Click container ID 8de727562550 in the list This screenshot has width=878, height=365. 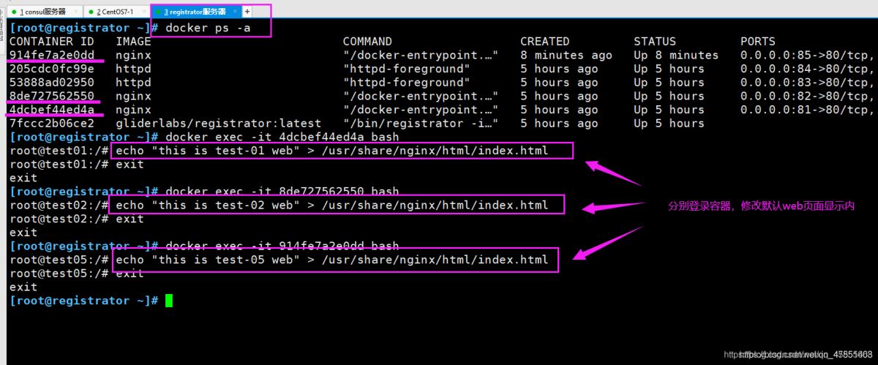coord(51,96)
